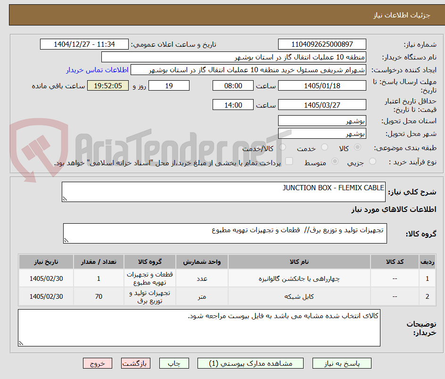
Task: Select the خدمت radio button
Action: 324,147
